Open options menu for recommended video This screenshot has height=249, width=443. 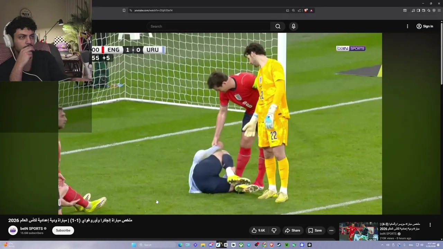(430, 225)
